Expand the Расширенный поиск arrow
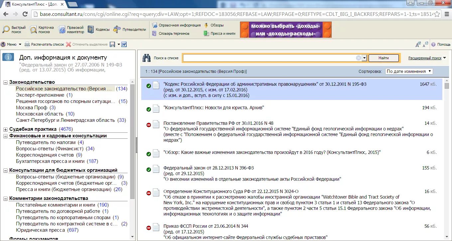This screenshot has width=452, height=241. tap(444, 58)
